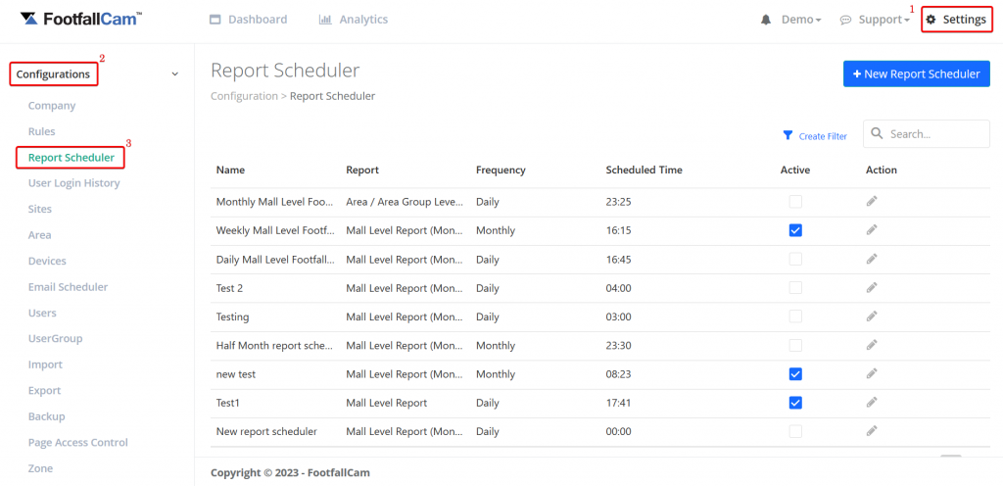Select Export in the sidebar

[45, 391]
